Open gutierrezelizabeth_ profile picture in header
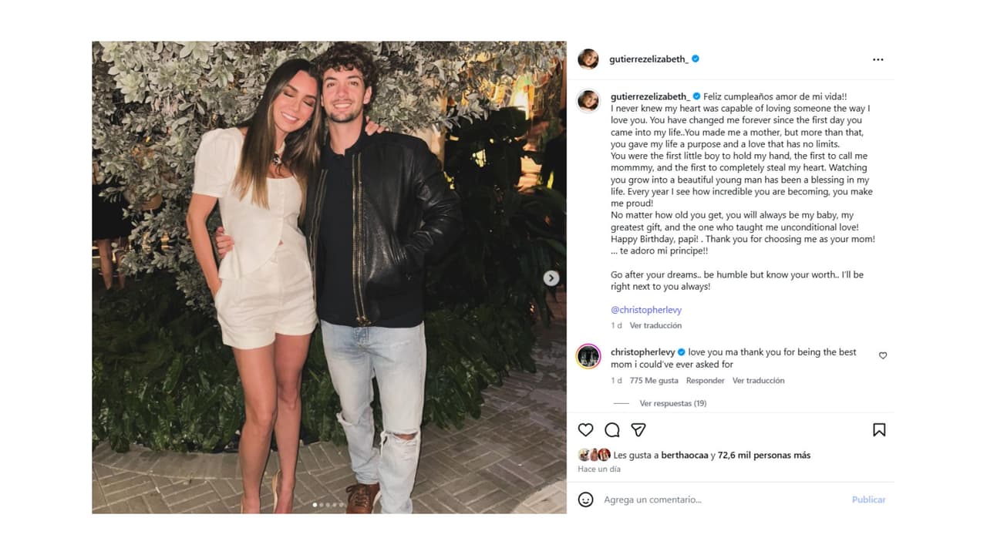Screen dimensions: 987x555 (588, 59)
